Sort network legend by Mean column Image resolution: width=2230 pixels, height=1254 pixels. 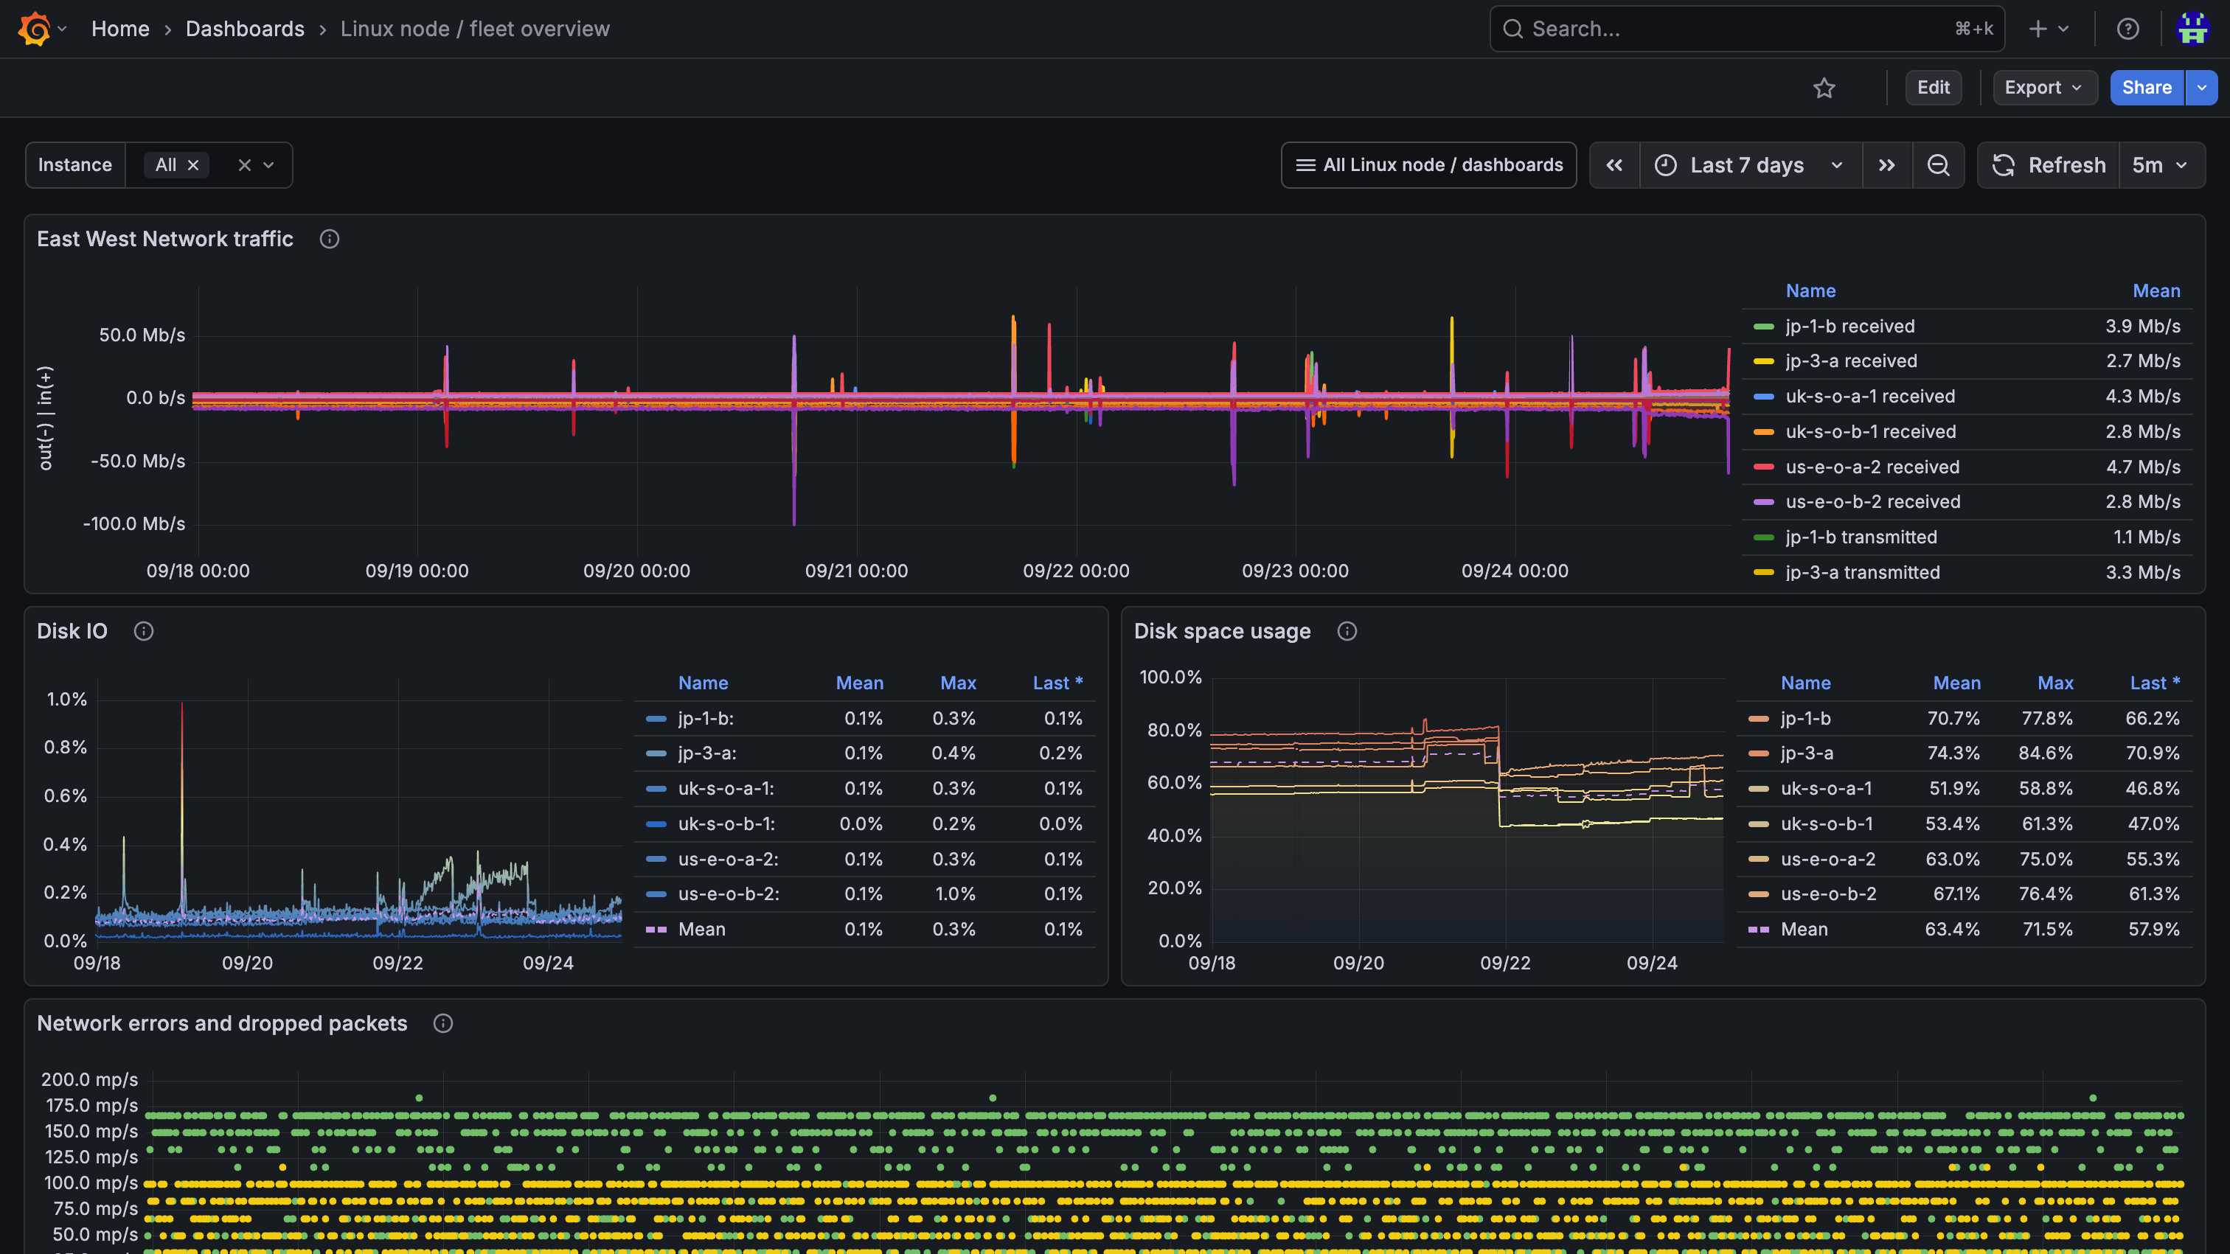(x=2156, y=290)
